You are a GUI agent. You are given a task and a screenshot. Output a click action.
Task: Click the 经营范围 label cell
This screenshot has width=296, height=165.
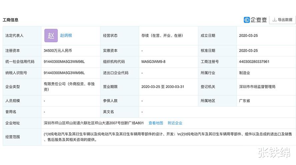[x=22, y=137]
